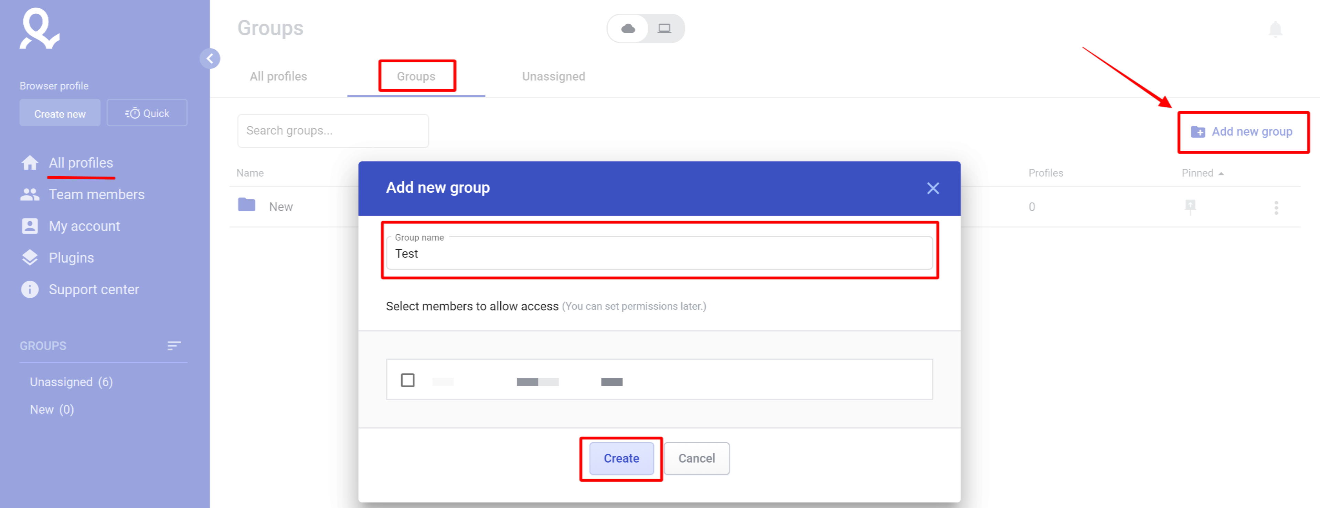This screenshot has height=508, width=1320.
Task: Collapse the sidebar with the chevron button
Action: click(210, 59)
